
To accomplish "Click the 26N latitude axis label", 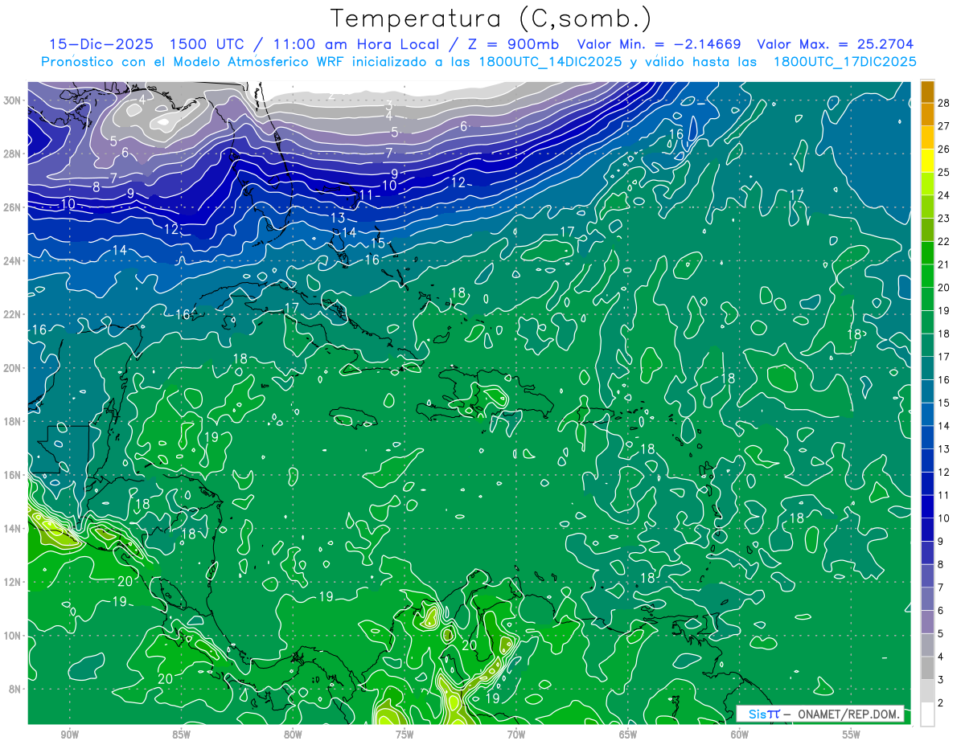I will pyautogui.click(x=13, y=207).
